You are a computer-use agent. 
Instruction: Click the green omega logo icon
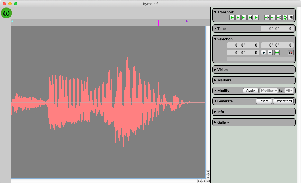(6, 13)
